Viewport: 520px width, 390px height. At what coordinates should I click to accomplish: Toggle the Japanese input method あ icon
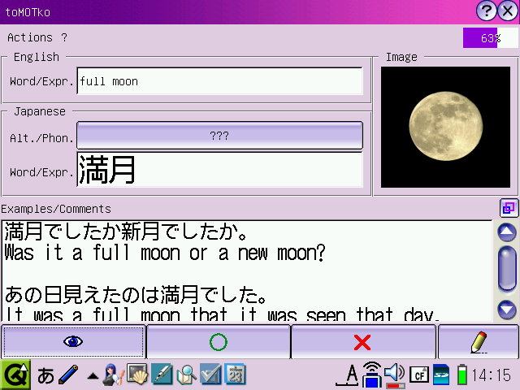point(45,375)
